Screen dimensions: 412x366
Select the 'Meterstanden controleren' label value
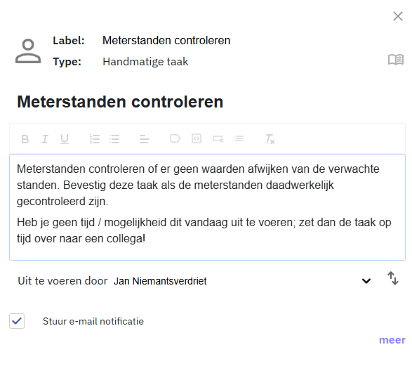166,41
